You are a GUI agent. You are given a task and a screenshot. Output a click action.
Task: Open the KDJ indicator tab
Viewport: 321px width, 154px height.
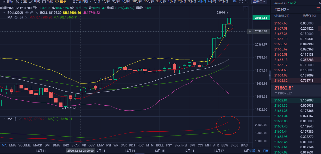[x=132, y=145]
